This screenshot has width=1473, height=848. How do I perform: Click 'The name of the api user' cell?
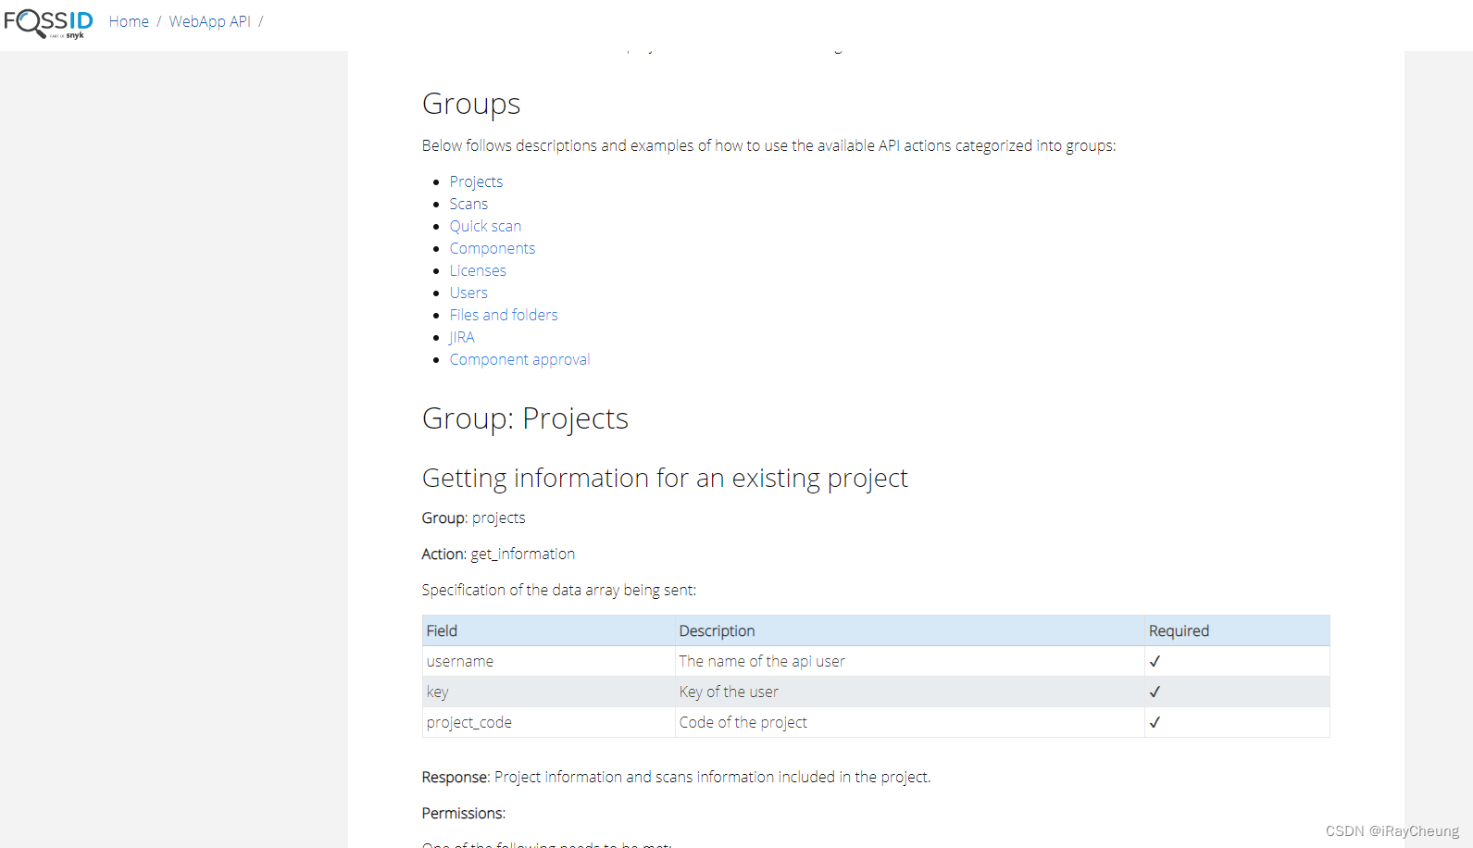click(x=910, y=661)
